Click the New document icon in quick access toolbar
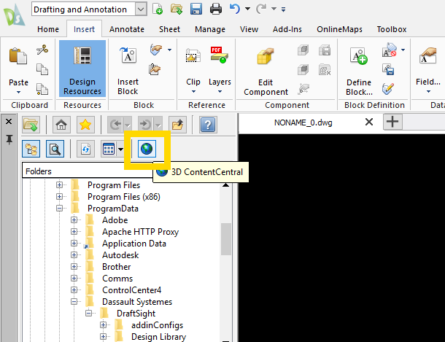The height and width of the screenshot is (342, 445). click(x=158, y=9)
